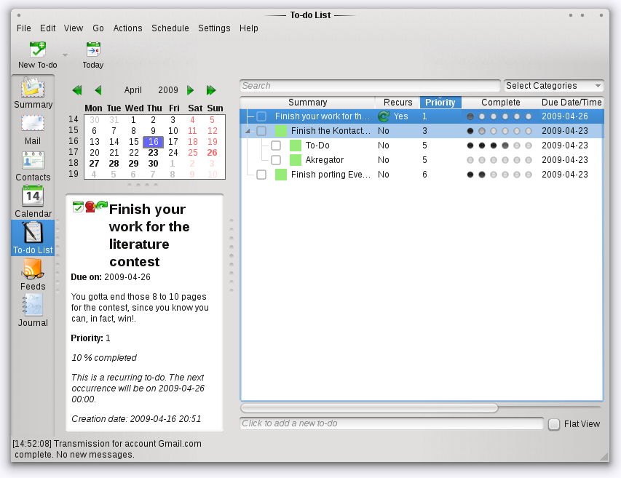Go to previous year in date navigator
This screenshot has width=621, height=478.
[x=77, y=90]
